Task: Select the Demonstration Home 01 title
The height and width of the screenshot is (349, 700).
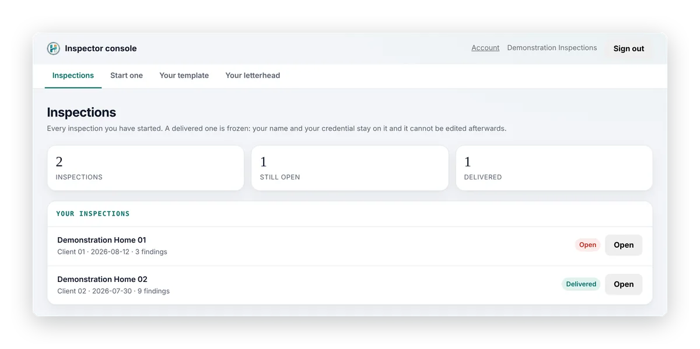Action: [x=101, y=240]
